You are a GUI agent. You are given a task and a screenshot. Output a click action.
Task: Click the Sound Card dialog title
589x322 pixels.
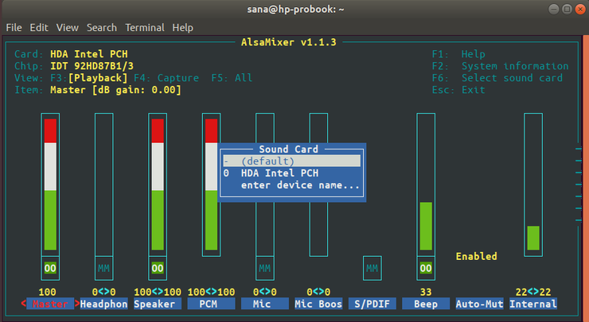[x=288, y=149]
